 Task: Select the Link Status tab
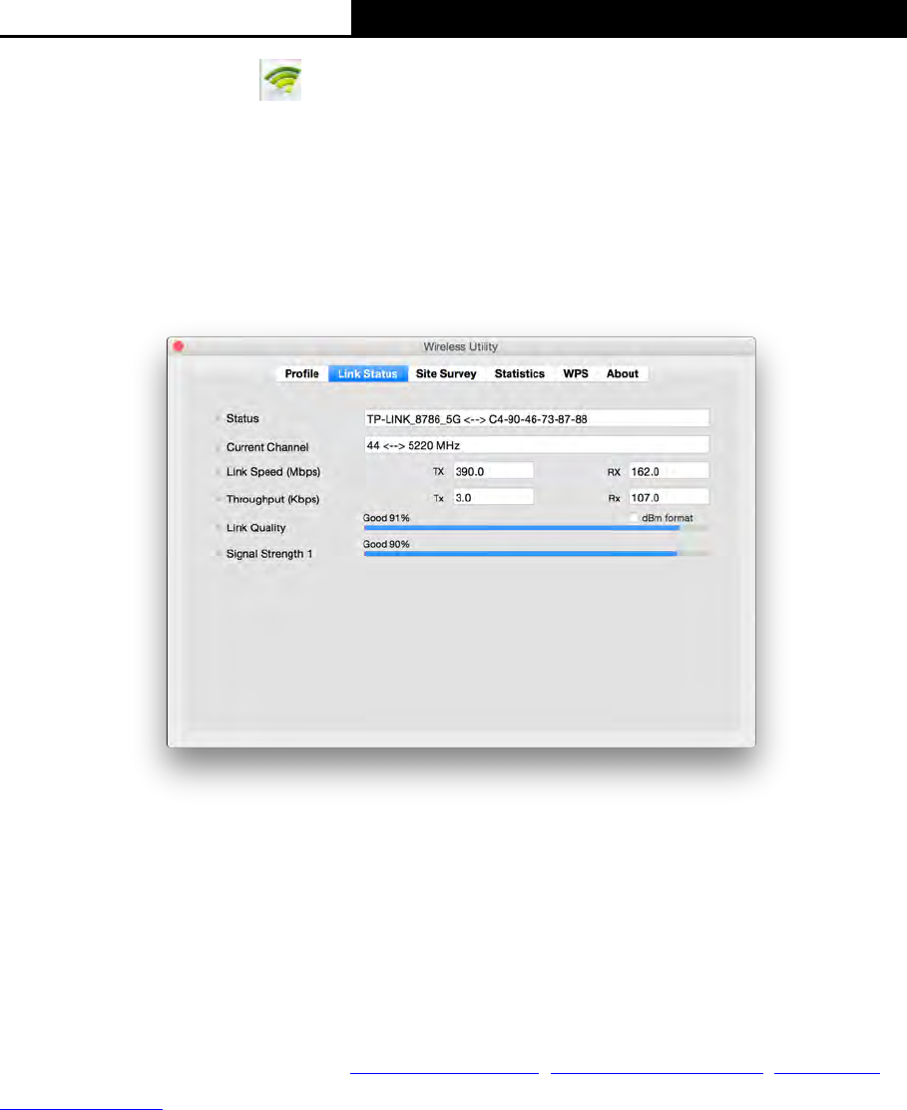368,373
